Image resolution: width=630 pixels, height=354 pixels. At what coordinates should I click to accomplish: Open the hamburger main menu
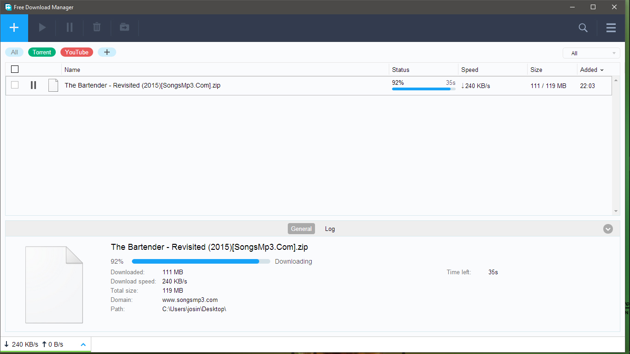[611, 28]
